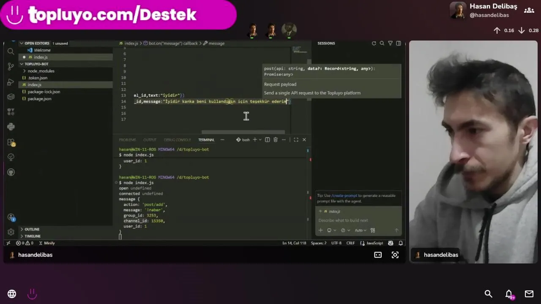Open package.json in the explorer
The height and width of the screenshot is (304, 541).
pos(39,98)
